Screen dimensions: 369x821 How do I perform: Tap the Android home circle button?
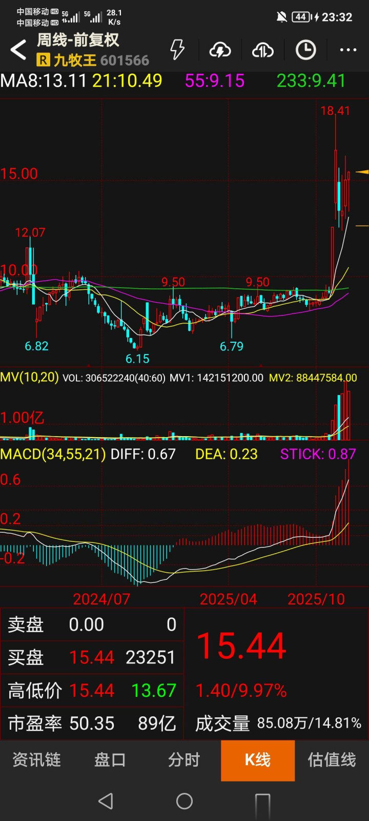(x=184, y=801)
